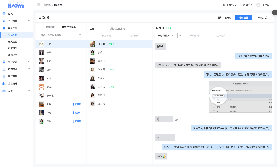
Task: Click the search icon in employee name field
Action: coord(80,35)
